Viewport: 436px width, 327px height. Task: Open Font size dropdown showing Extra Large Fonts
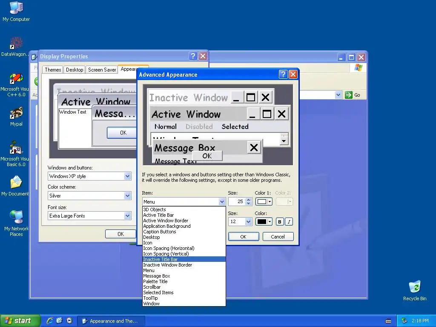127,215
